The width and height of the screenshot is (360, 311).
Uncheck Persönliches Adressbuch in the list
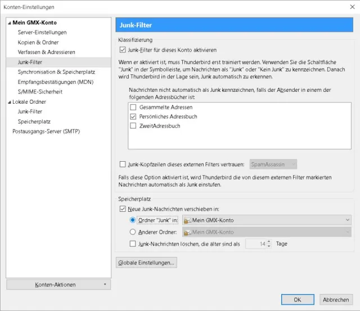click(133, 117)
